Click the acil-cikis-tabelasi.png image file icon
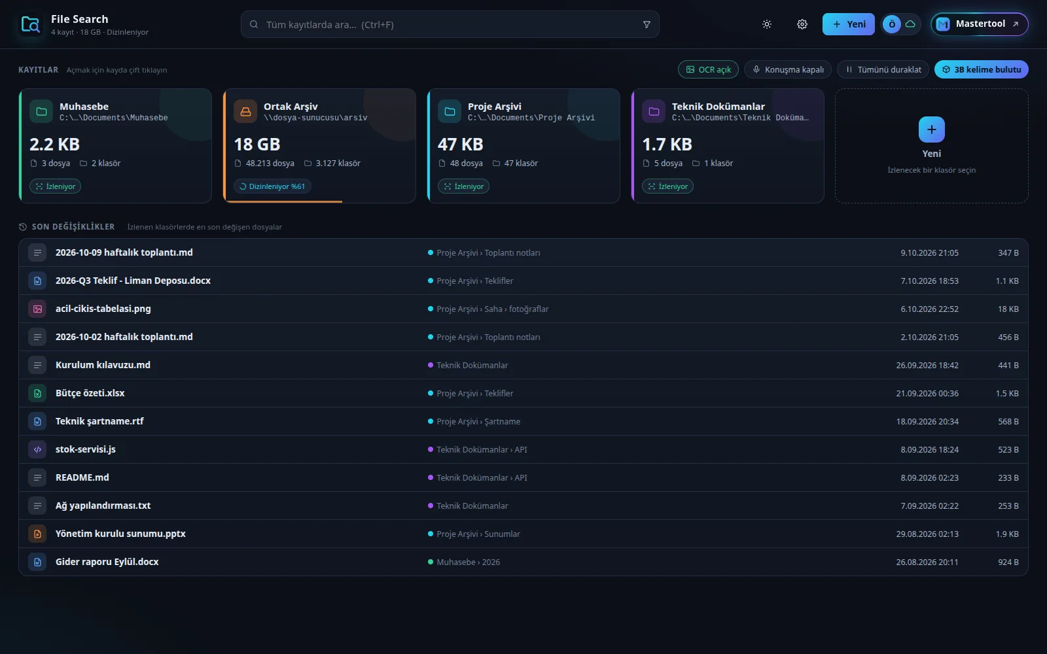 click(37, 309)
